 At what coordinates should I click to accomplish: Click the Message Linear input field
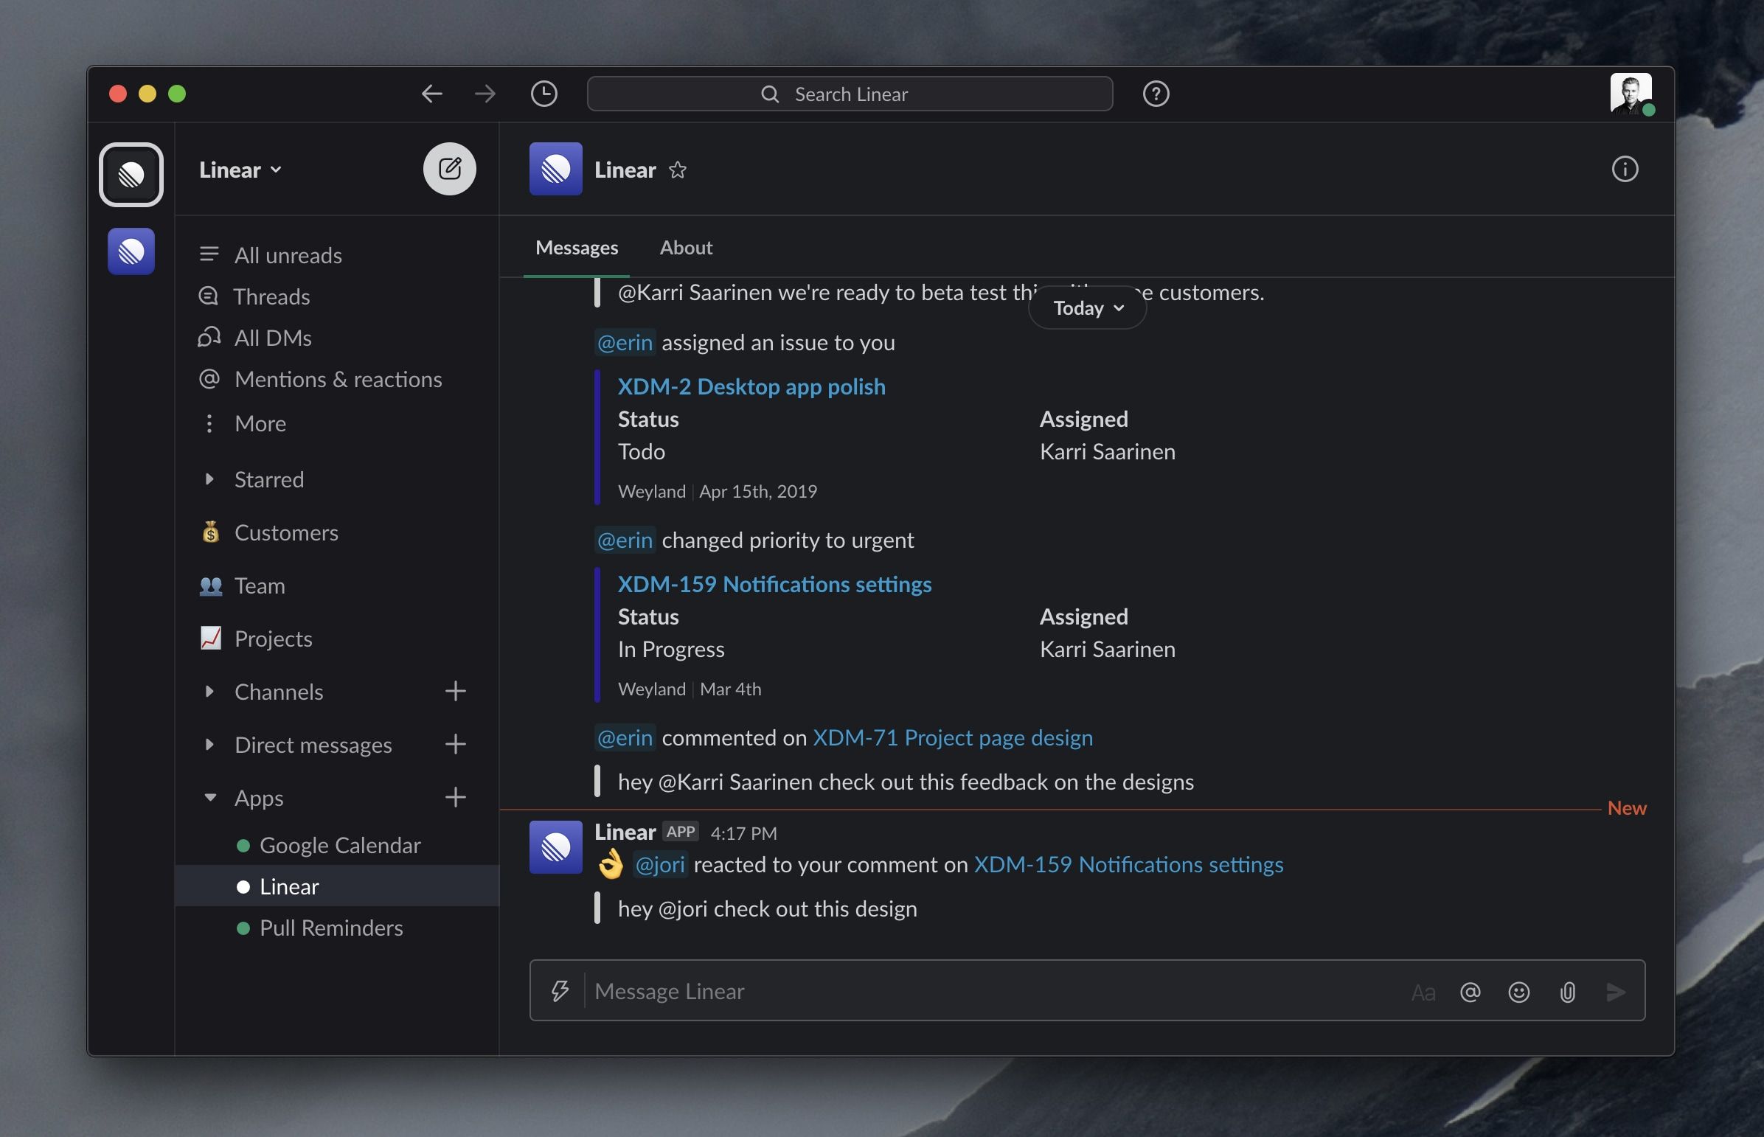point(990,991)
